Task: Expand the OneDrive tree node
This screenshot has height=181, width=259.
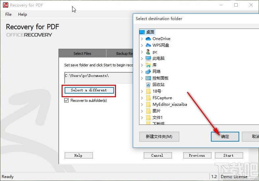Action: (x=142, y=39)
